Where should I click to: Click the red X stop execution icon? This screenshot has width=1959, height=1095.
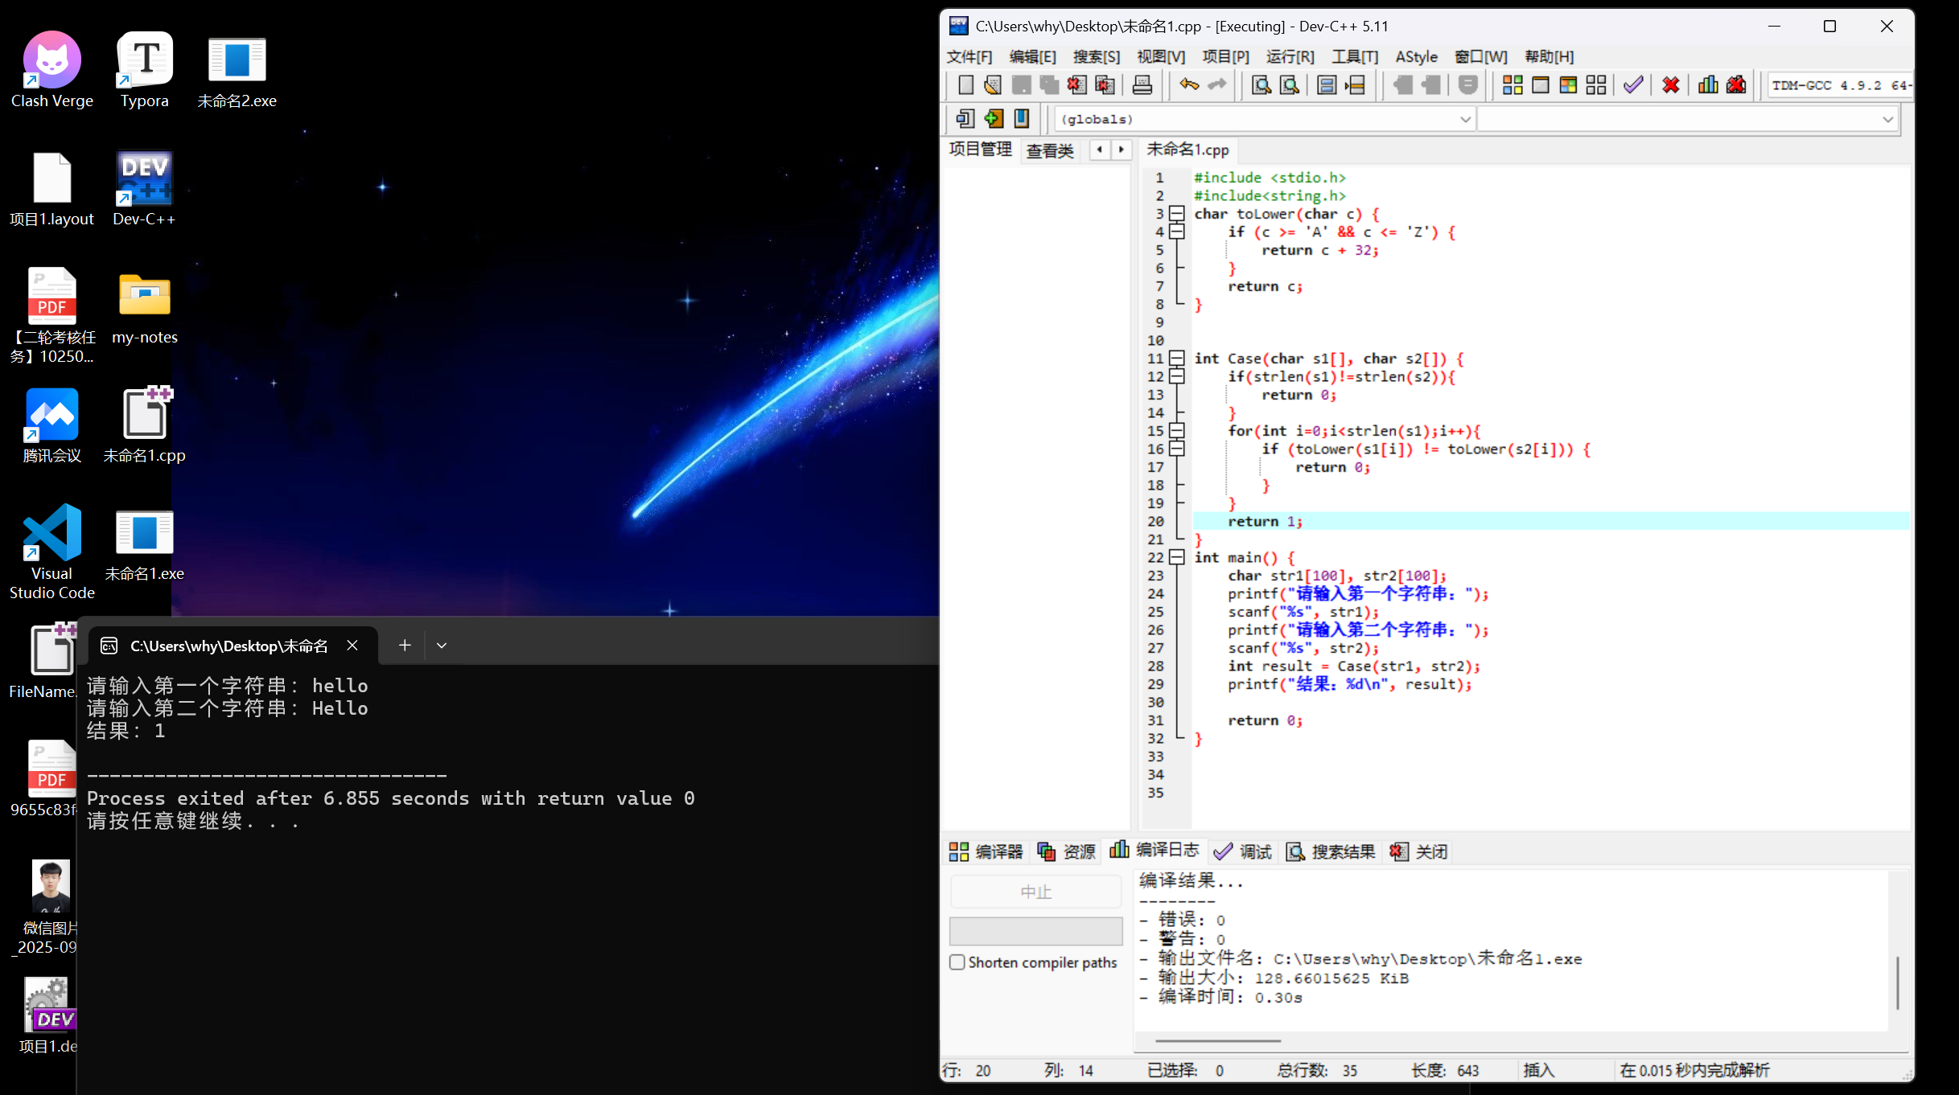(1671, 85)
